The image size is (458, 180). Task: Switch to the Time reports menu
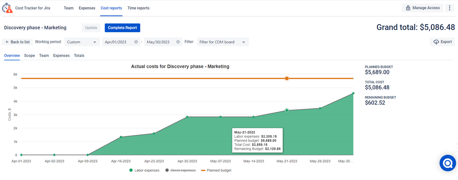click(138, 8)
